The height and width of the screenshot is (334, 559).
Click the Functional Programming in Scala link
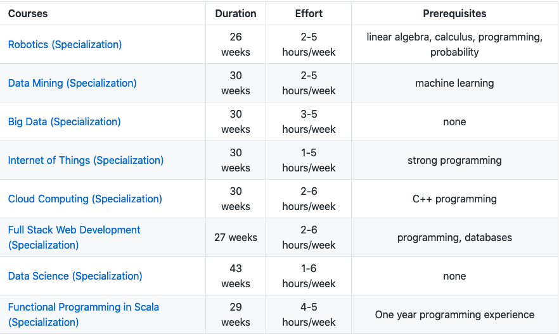pyautogui.click(x=83, y=307)
